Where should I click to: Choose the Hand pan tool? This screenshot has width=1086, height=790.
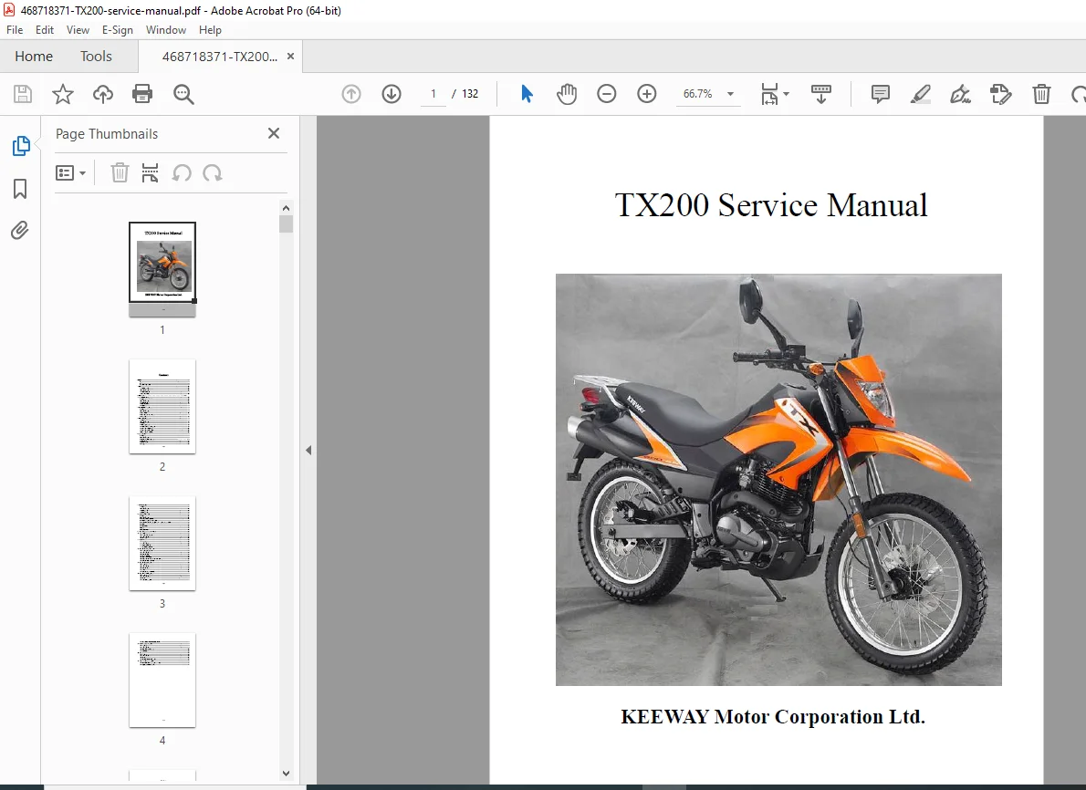[x=567, y=94]
